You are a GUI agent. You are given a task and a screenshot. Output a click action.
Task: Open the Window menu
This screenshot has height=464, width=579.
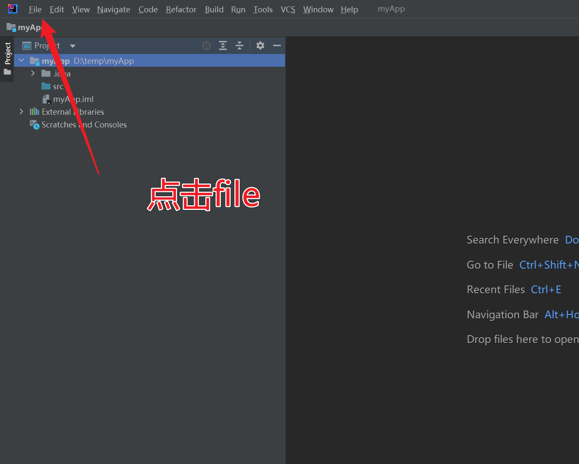coord(318,9)
